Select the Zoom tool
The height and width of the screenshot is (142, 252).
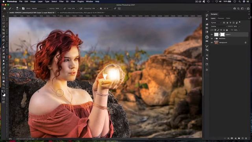(x=4, y=84)
